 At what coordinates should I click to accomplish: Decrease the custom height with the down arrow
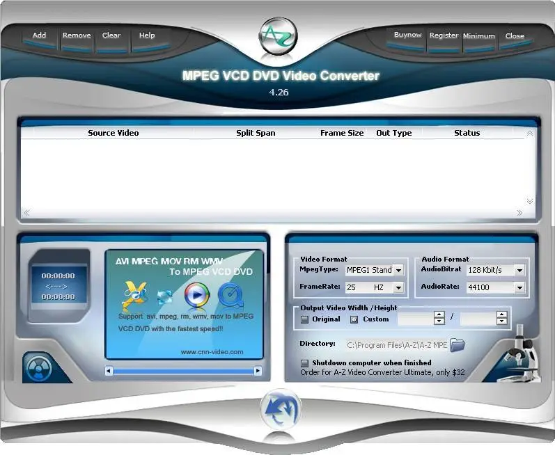pyautogui.click(x=501, y=321)
